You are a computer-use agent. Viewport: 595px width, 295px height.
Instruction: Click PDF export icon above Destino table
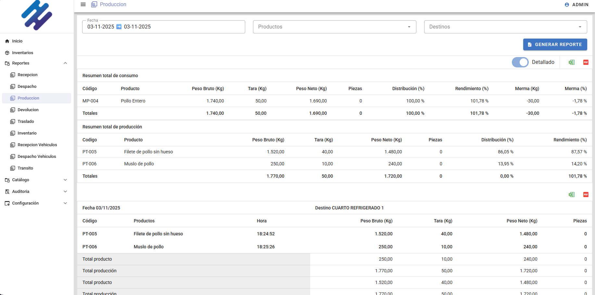pyautogui.click(x=586, y=195)
